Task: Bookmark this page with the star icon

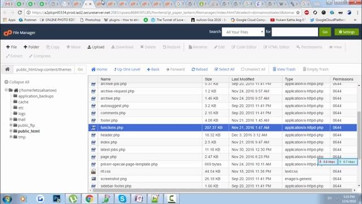Action: [x=298, y=12]
